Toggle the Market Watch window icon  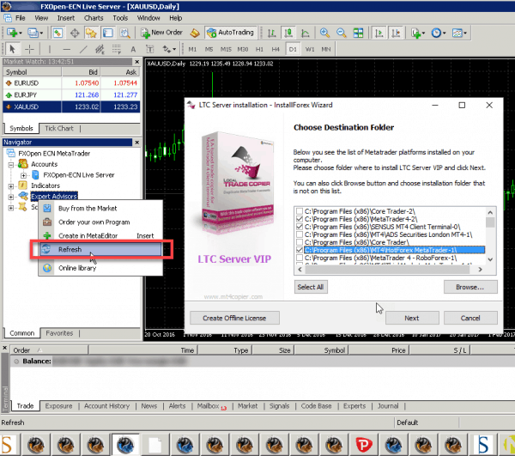pos(58,33)
